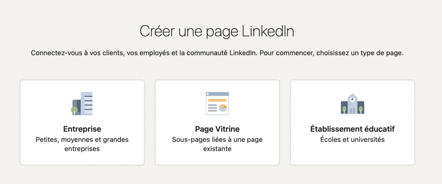Click the school building icon

[x=352, y=104]
